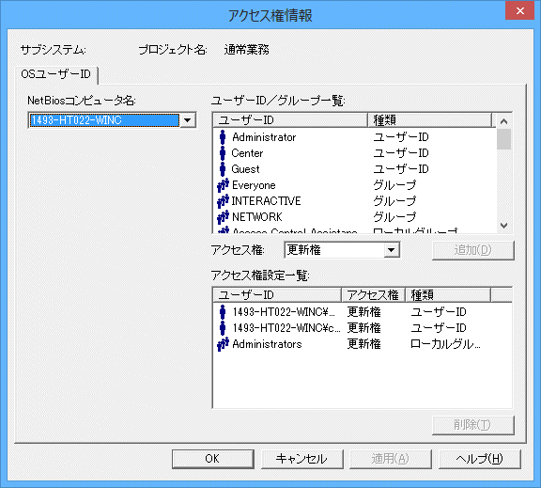Click the キャンセル button
Image resolution: width=541 pixels, height=488 pixels.
coord(301,459)
